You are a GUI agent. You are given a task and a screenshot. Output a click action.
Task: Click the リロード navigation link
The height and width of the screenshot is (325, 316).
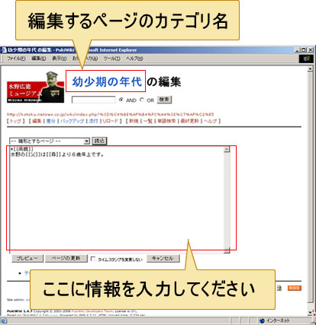110,121
